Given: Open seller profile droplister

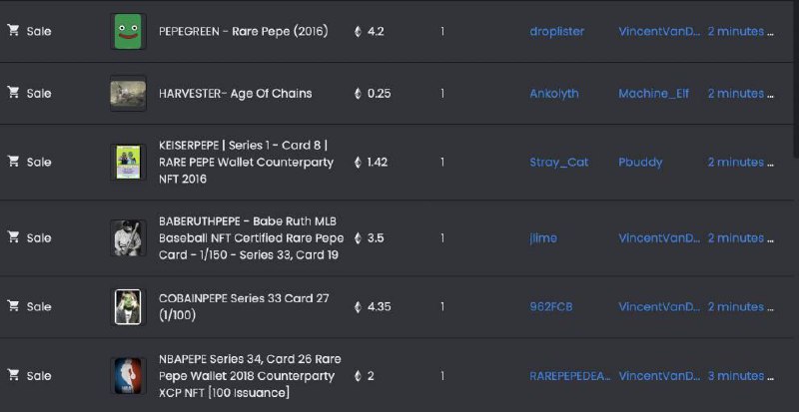Looking at the screenshot, I should pos(557,31).
